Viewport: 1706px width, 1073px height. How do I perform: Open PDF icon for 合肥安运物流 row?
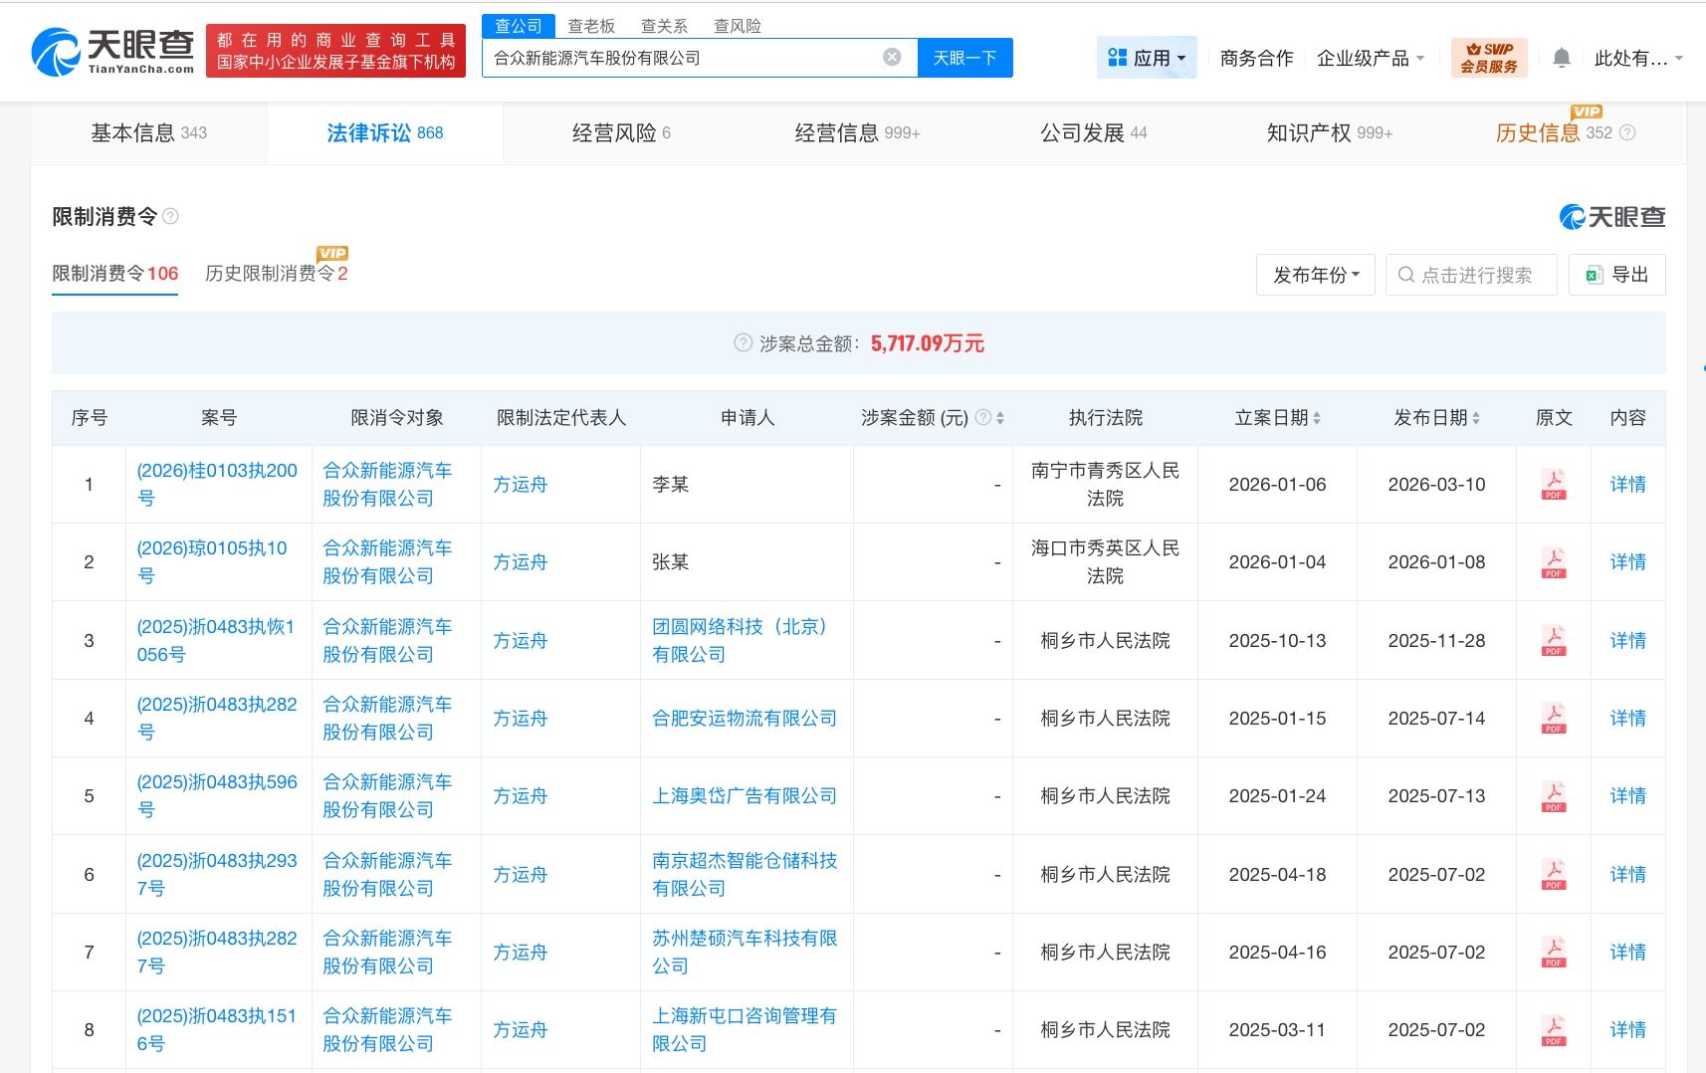click(x=1553, y=718)
